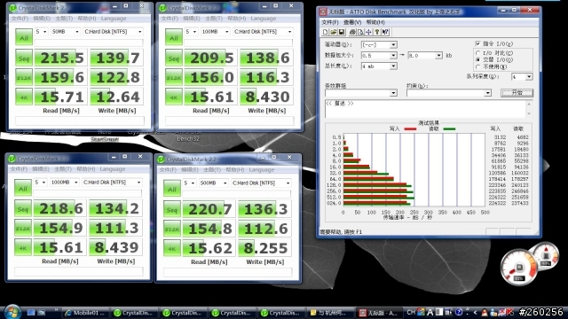The image size is (568, 319).
Task: Open Print Preview from ATTO toolbar
Action: (360, 32)
